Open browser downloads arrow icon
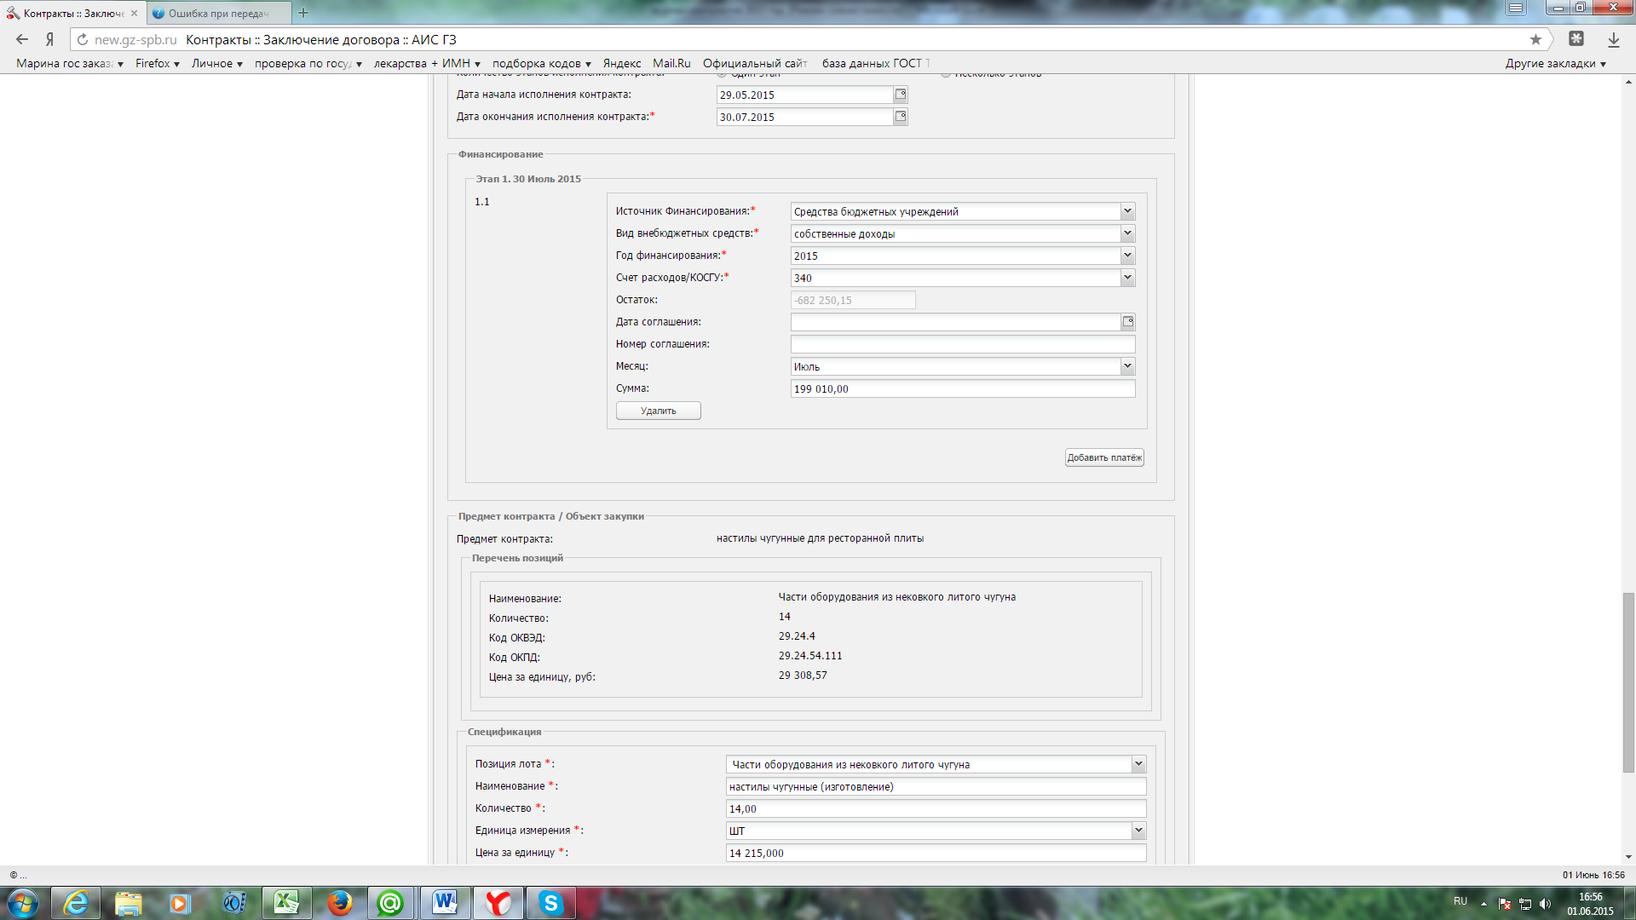Viewport: 1636px width, 920px height. (1613, 39)
